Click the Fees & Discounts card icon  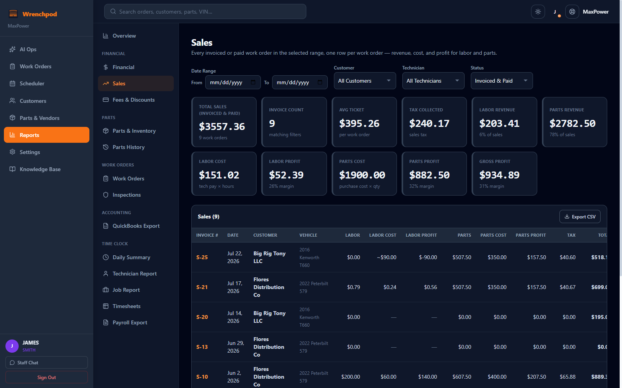(x=106, y=100)
